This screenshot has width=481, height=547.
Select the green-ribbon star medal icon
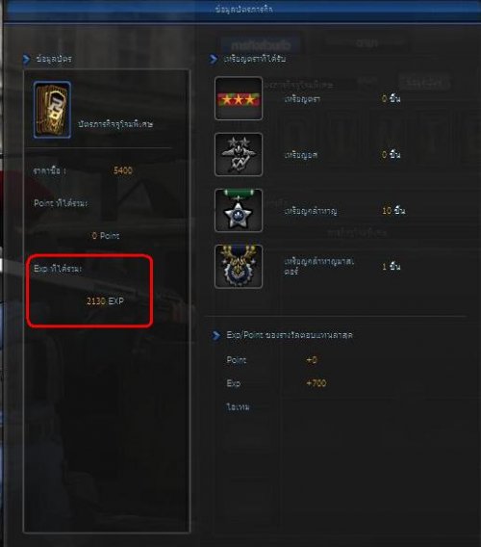(239, 210)
